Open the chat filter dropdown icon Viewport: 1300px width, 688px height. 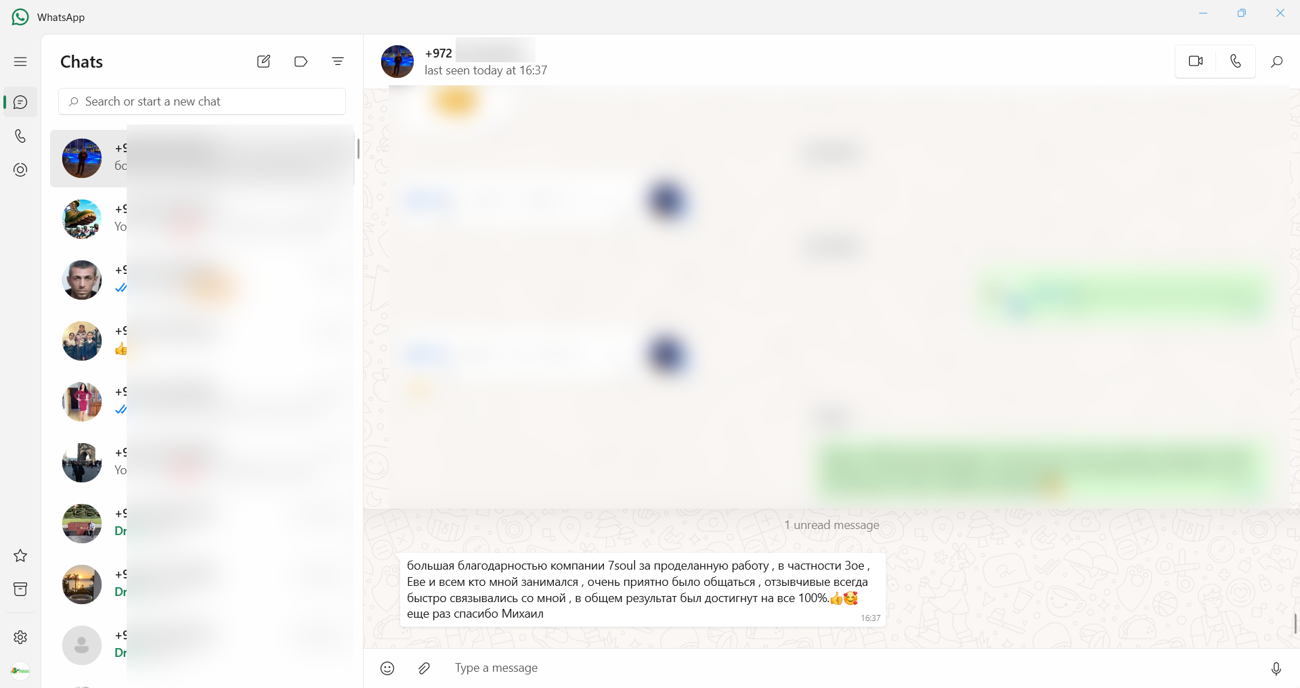tap(338, 62)
